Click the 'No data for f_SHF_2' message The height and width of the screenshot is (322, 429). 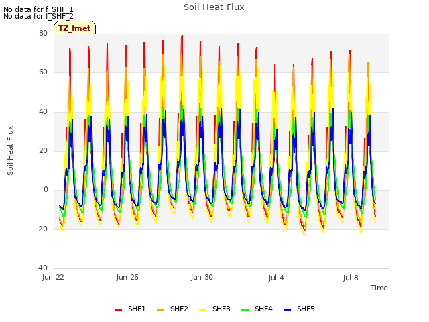coord(38,16)
